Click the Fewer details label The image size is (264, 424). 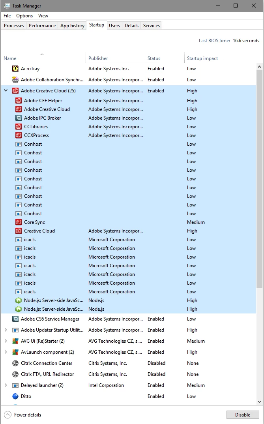(x=28, y=415)
